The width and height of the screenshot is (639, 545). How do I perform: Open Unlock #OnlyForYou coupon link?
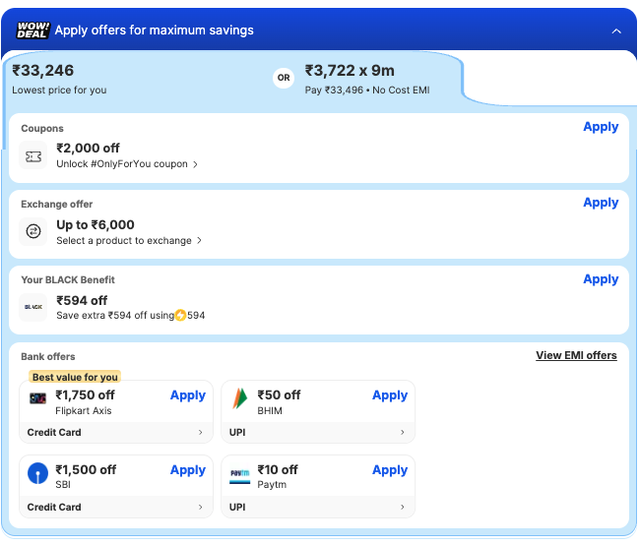coord(126,164)
